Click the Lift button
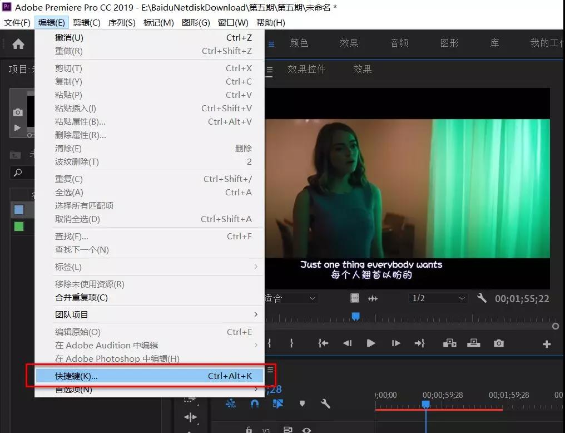The image size is (565, 433). point(449,343)
